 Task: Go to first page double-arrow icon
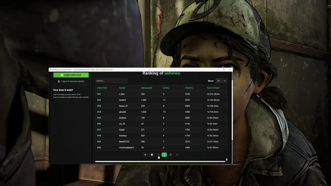pos(145,155)
